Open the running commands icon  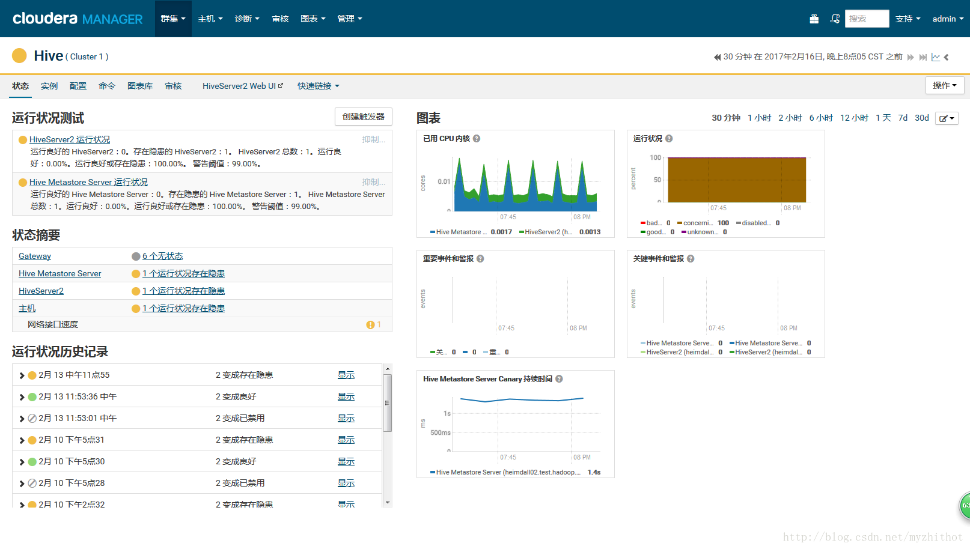coord(835,19)
